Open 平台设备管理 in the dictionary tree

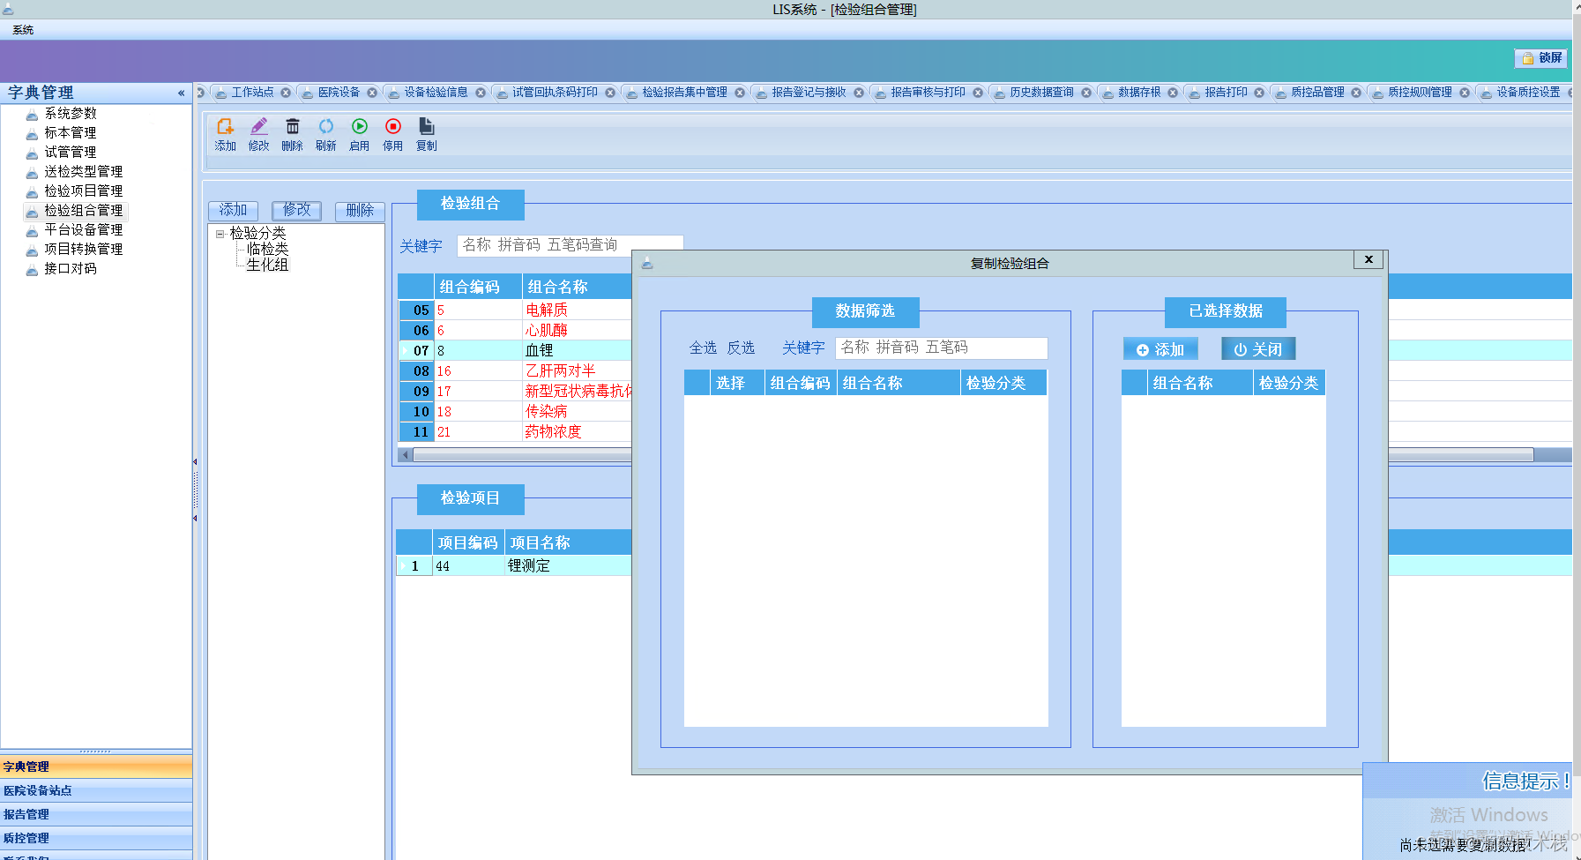[84, 230]
